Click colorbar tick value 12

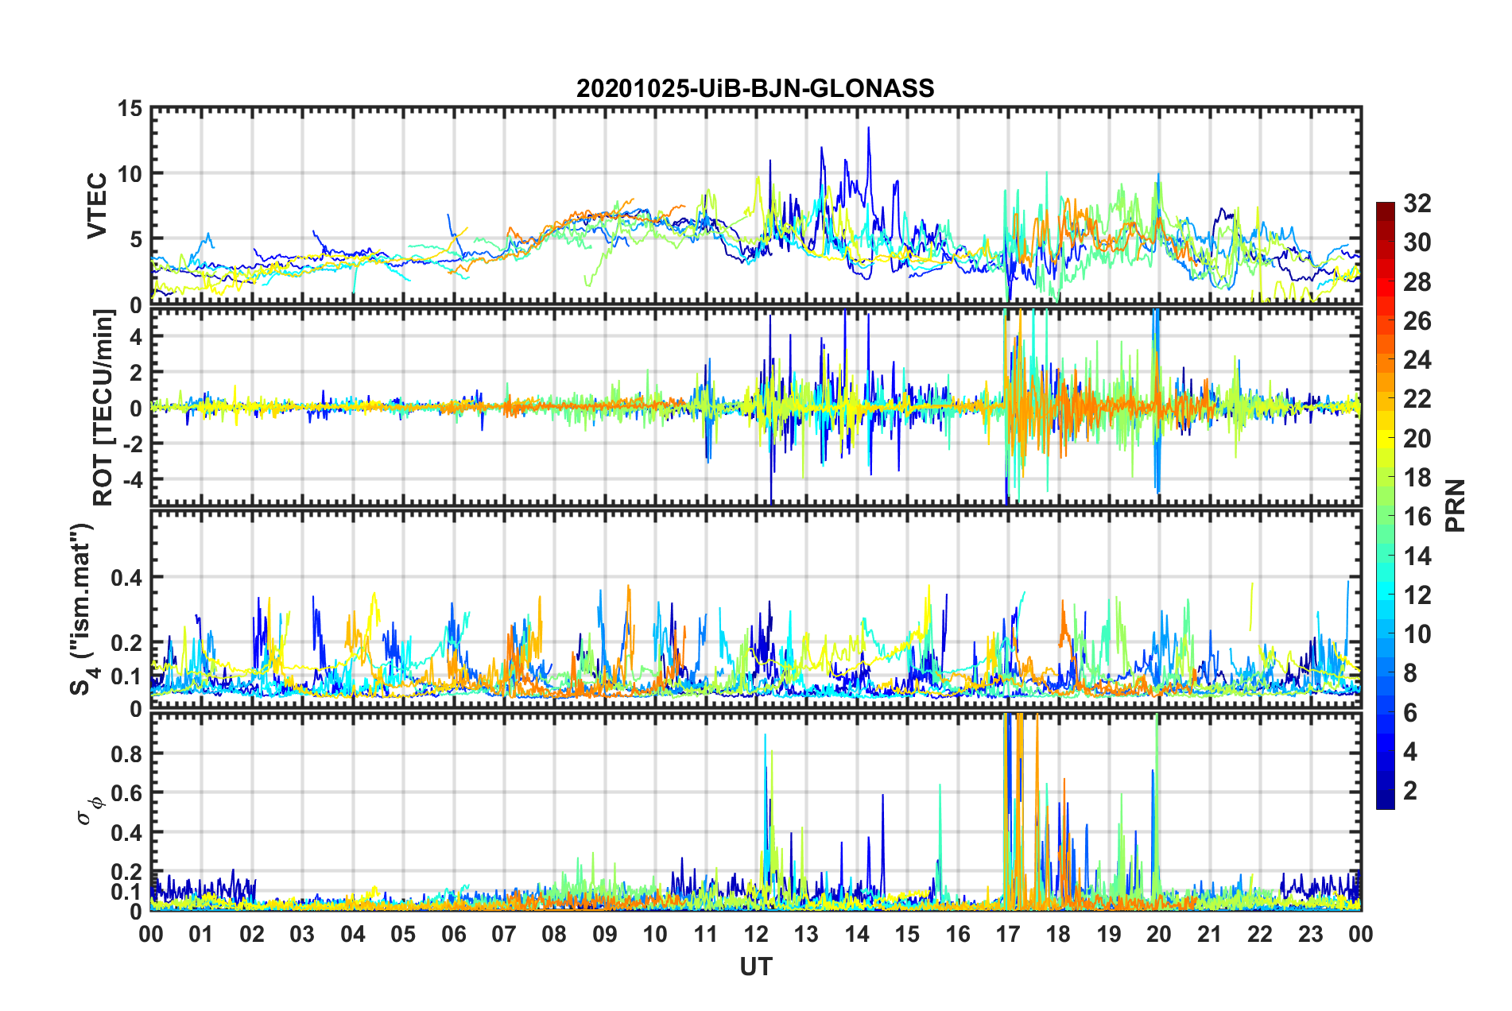(x=1417, y=595)
